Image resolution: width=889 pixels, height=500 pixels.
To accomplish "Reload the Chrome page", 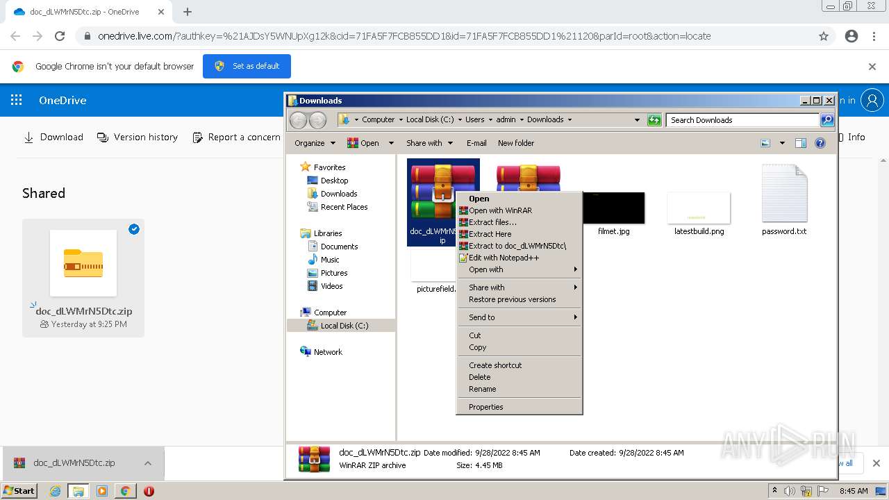I will pos(60,36).
